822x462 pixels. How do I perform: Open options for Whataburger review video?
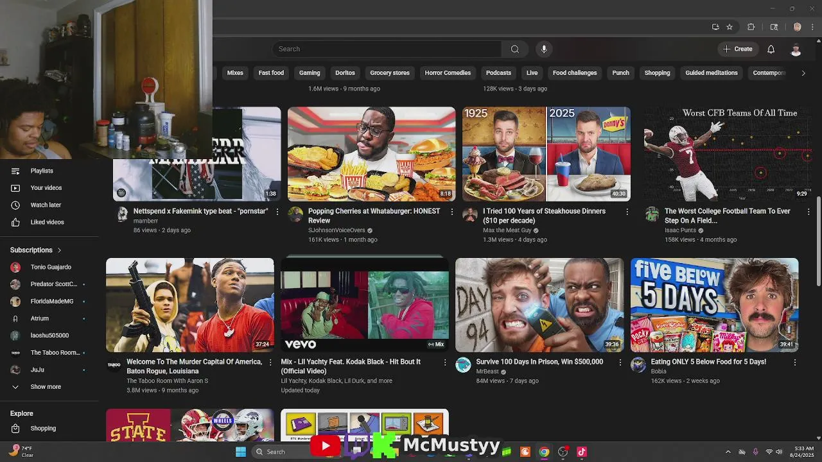tap(452, 211)
